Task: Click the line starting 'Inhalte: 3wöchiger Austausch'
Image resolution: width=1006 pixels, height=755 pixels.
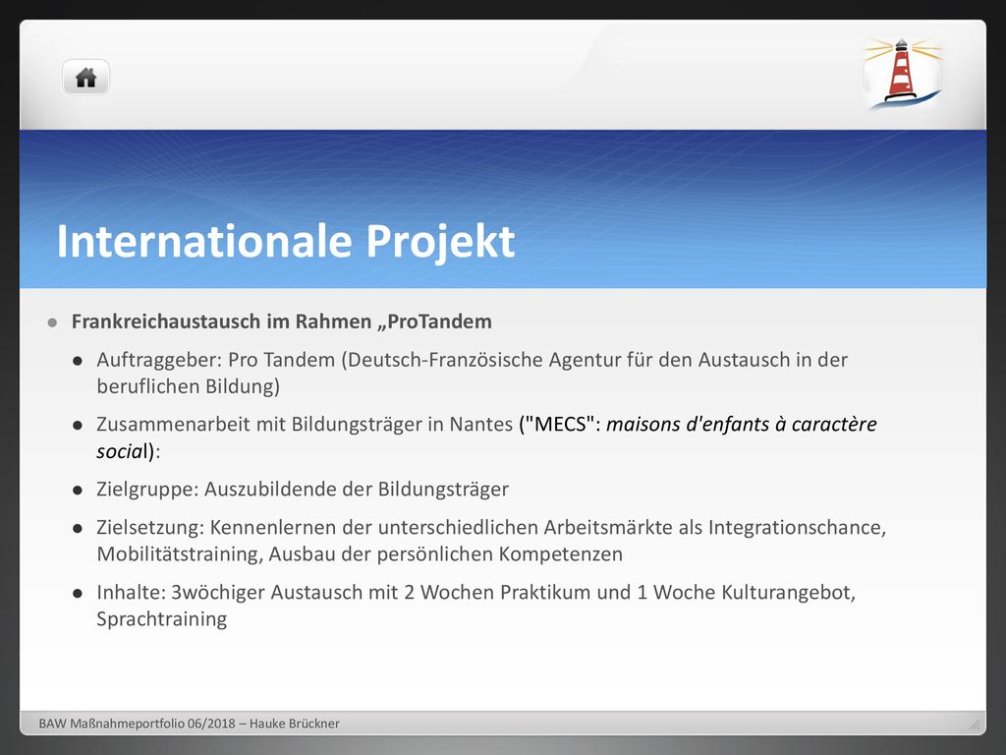Action: click(476, 592)
